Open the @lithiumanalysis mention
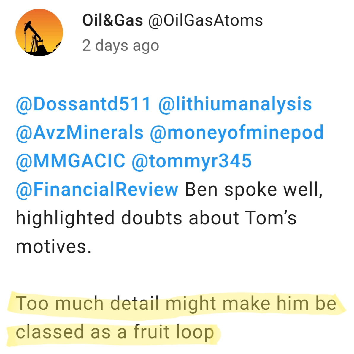Viewport: 354px width, 354px height. click(x=235, y=104)
